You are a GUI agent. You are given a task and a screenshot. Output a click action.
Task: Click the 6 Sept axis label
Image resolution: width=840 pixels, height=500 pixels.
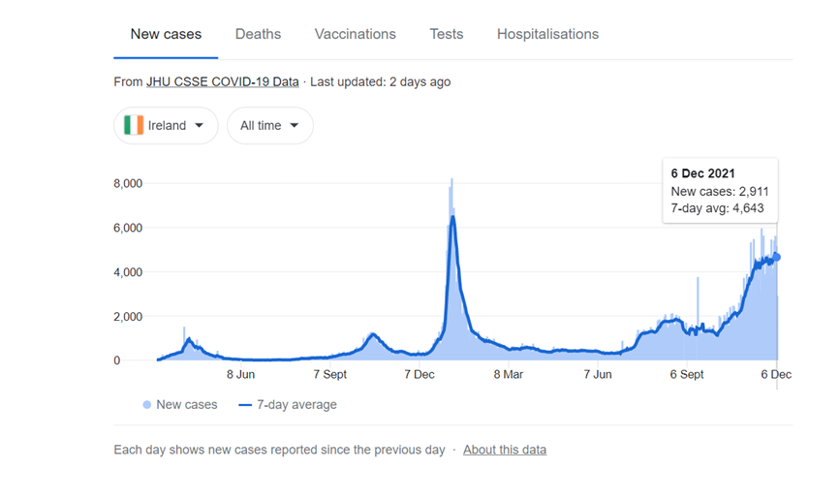coord(686,374)
